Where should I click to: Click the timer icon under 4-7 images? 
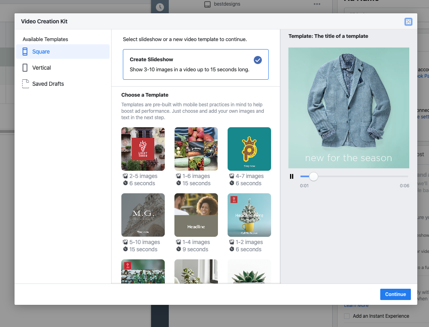[232, 183]
